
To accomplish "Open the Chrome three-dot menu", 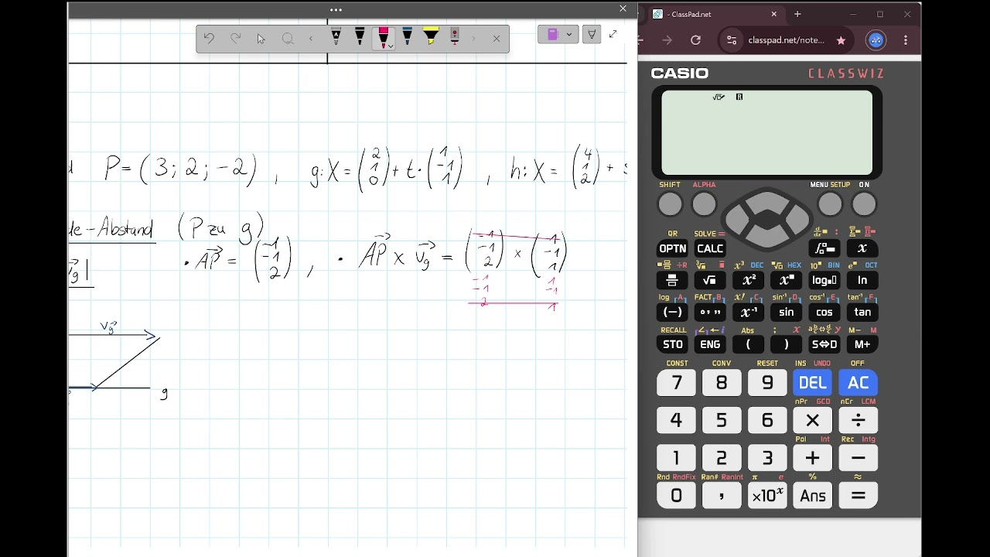I will coord(906,40).
